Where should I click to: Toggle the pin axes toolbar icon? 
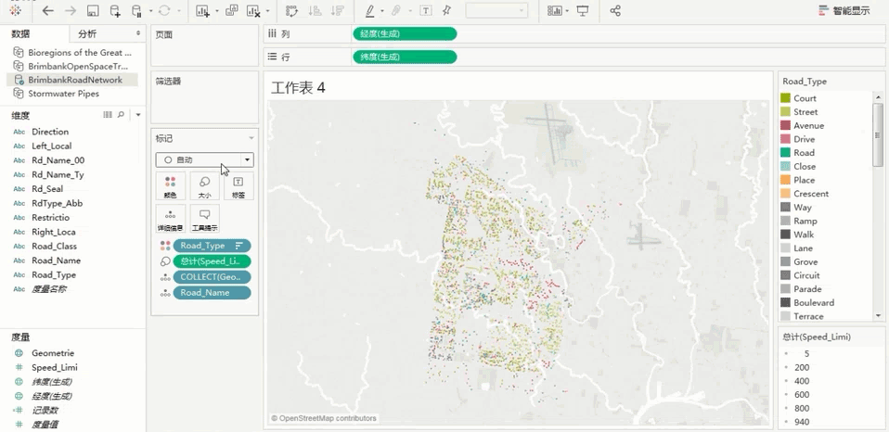(x=446, y=11)
